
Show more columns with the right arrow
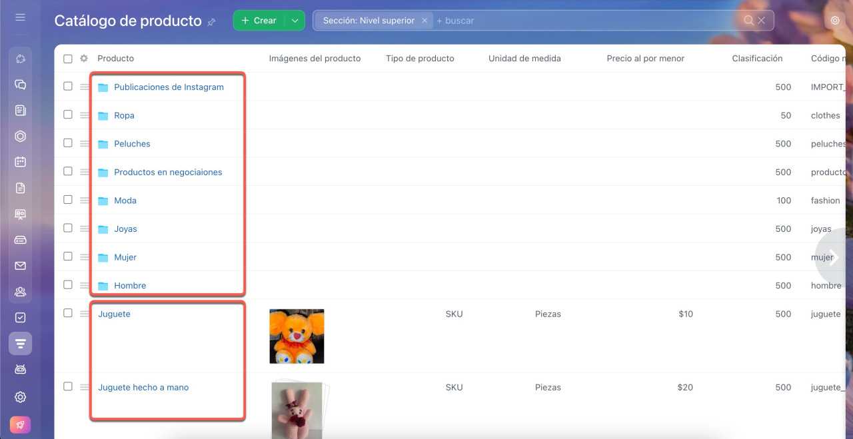pos(834,259)
